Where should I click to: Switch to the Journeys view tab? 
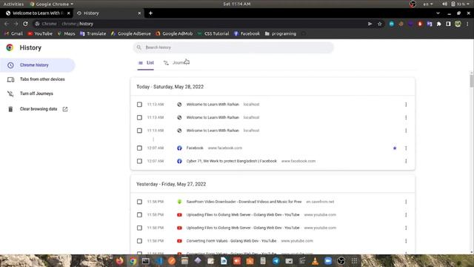[176, 63]
